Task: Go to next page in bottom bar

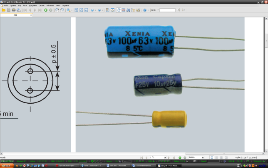Action: coord(169,158)
